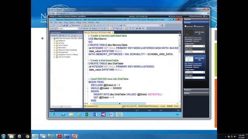Open first machine's DVD Drive dropdown
The width and height of the screenshot is (248, 139).
click(195, 51)
